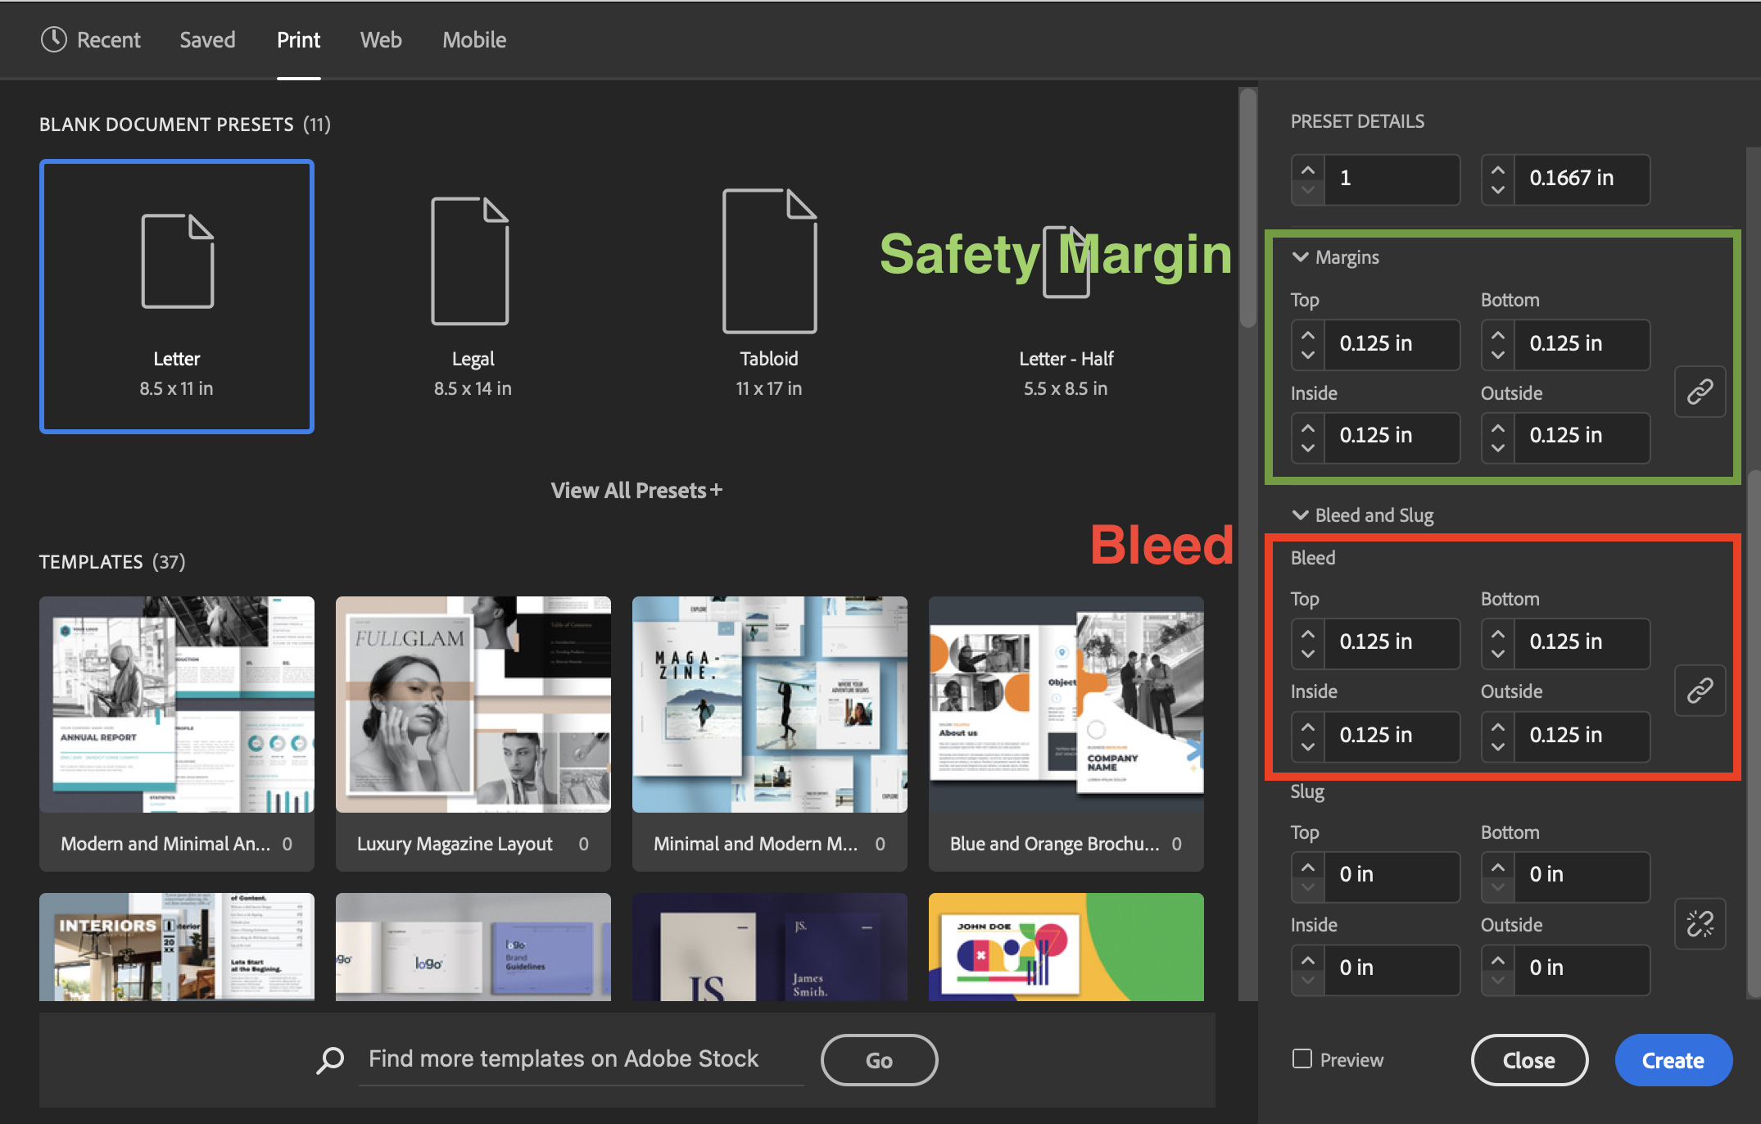Select the Legal page preset icon

point(470,261)
